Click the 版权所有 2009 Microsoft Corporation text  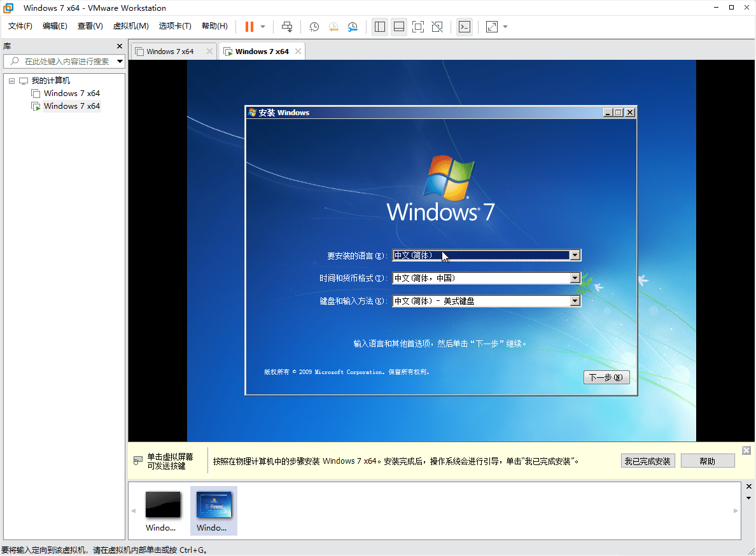347,372
